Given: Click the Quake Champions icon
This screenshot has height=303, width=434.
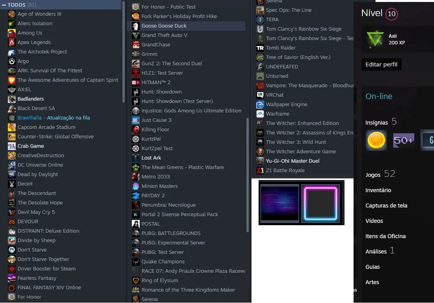Looking at the screenshot, I should click(x=136, y=261).
